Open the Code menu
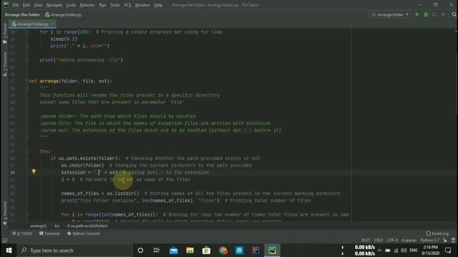Image resolution: width=458 pixels, height=257 pixels. coord(71,5)
